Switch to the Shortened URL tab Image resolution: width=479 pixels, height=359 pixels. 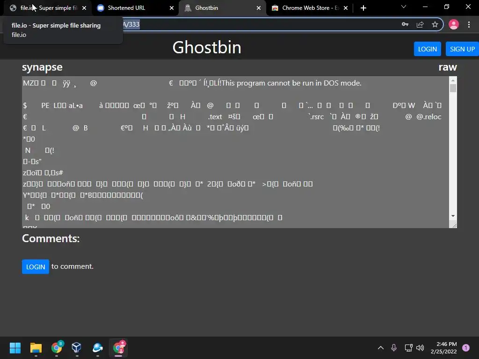pyautogui.click(x=135, y=8)
